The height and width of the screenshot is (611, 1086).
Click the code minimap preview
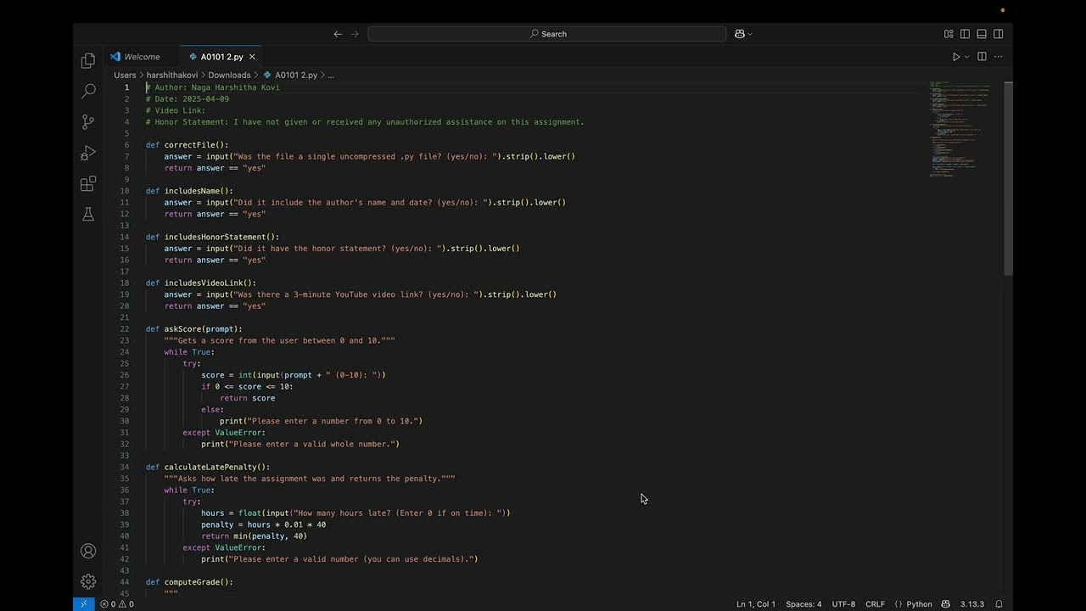(x=960, y=129)
